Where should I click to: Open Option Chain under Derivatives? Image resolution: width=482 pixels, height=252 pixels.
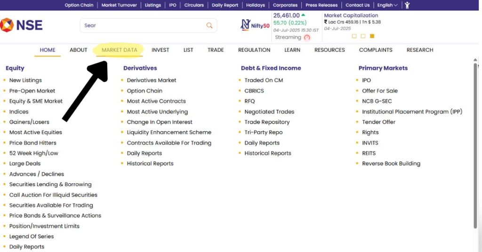pos(145,91)
